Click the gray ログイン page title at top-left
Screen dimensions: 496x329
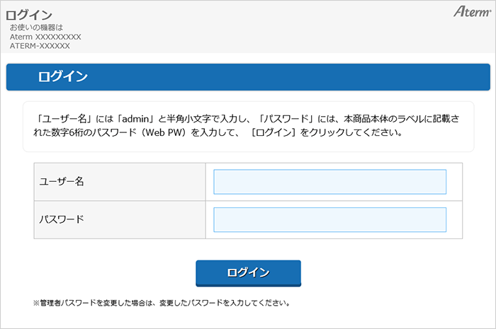point(29,15)
